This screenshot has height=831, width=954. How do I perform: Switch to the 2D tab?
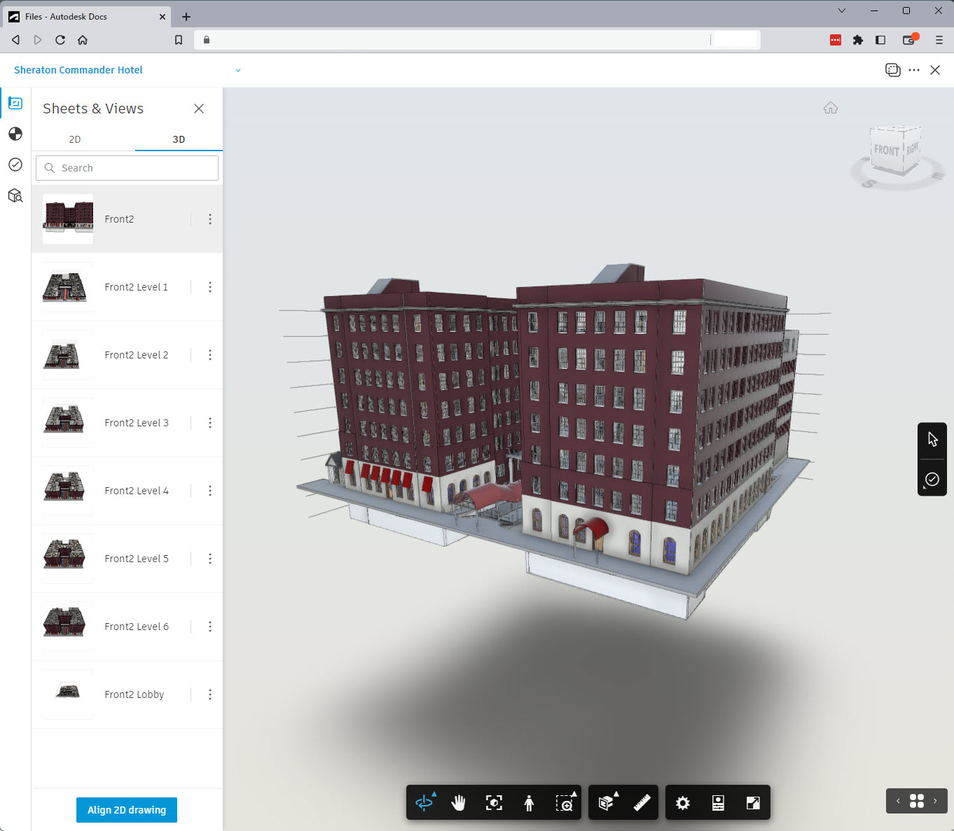click(x=75, y=139)
